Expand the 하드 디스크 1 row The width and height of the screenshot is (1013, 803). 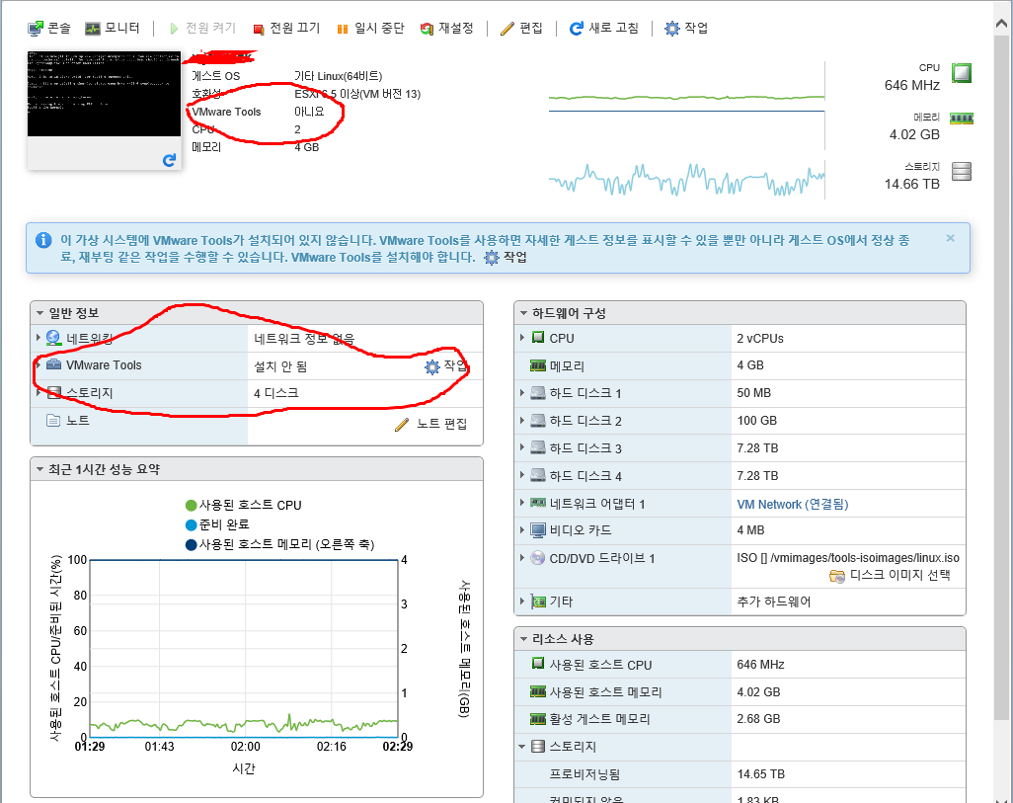pyautogui.click(x=522, y=392)
